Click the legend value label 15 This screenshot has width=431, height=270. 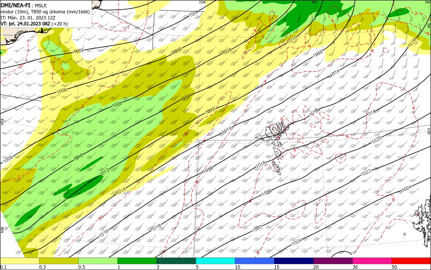pos(277,267)
